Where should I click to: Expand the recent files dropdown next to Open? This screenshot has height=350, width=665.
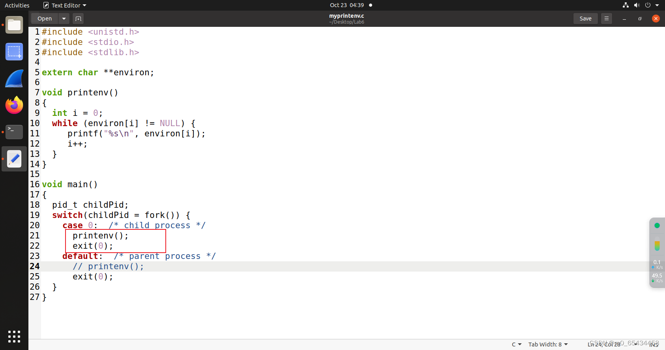click(x=64, y=19)
